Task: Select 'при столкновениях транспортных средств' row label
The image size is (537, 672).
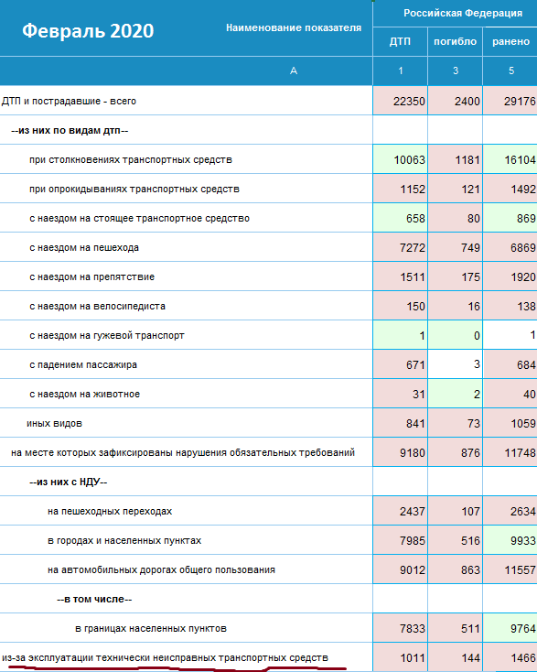Action: [x=131, y=160]
